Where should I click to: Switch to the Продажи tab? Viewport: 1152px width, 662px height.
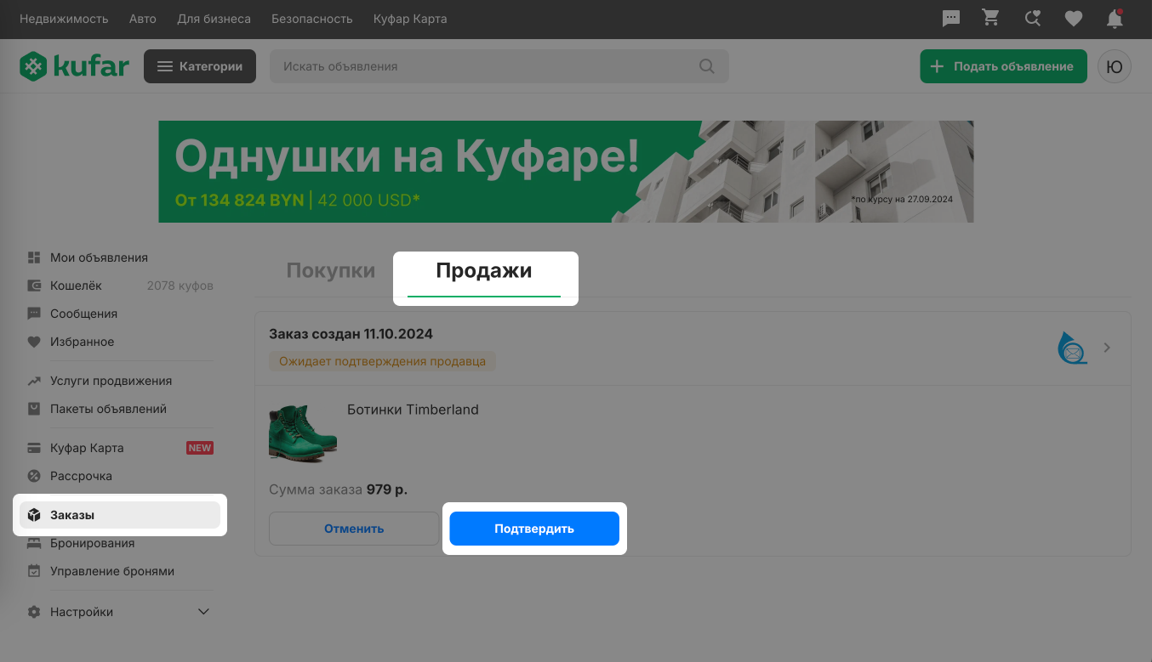(x=484, y=271)
